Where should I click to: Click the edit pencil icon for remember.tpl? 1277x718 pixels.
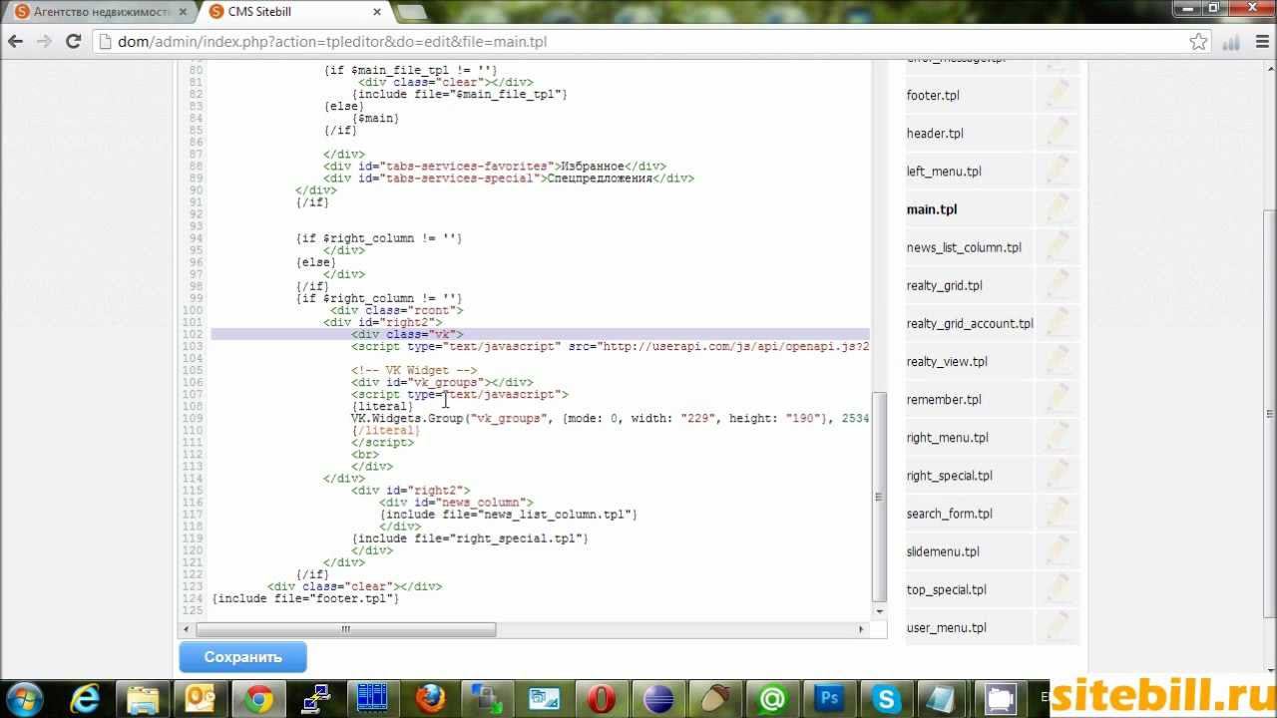(x=1058, y=400)
